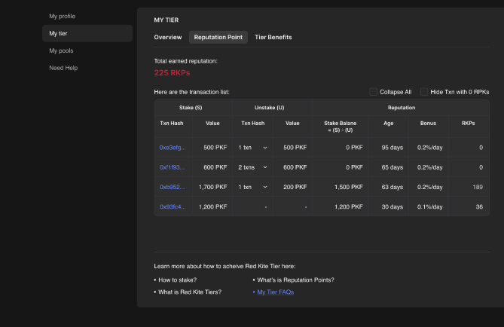Open My profile in the sidebar
The width and height of the screenshot is (504, 327).
tap(62, 17)
